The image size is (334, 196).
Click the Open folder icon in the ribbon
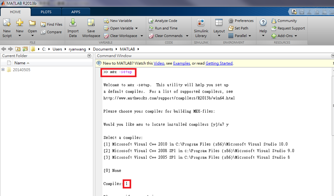[x=32, y=23]
